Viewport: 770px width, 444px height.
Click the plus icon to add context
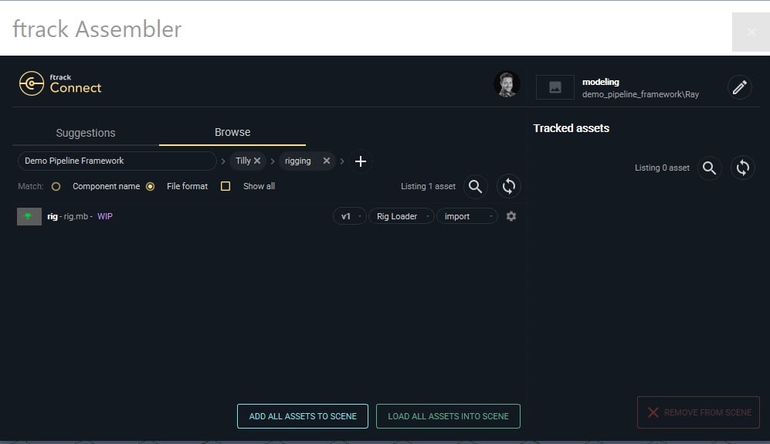point(360,161)
